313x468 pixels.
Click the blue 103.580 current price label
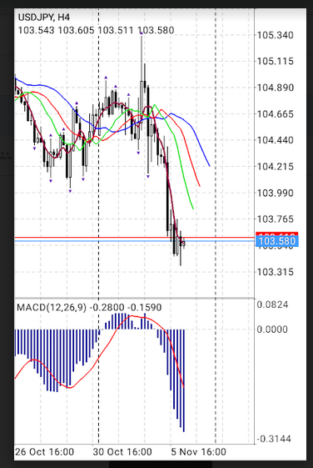277,241
